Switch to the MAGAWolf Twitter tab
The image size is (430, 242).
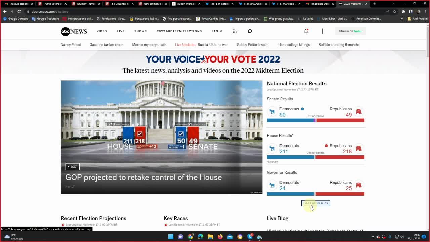[x=252, y=4]
